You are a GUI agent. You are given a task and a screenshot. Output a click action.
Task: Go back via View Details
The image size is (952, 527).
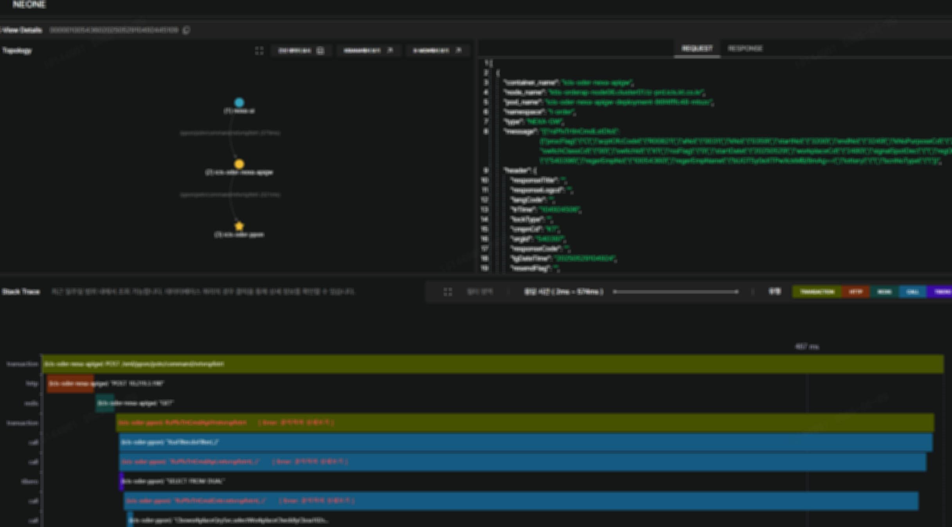(21, 30)
